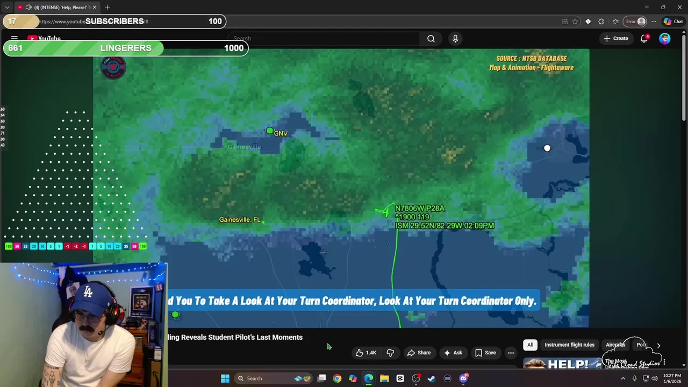Click the Ask button
Viewport: 688px width, 387px height.
coord(453,353)
